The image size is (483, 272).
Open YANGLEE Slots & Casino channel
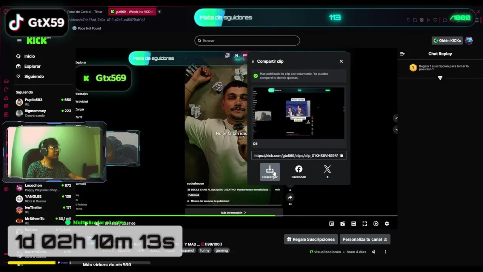[43, 199]
